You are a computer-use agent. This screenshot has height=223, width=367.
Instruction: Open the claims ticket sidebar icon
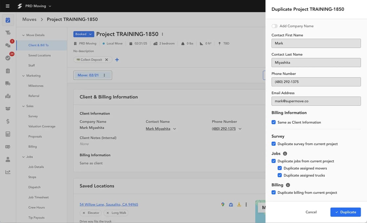[x=8, y=147]
